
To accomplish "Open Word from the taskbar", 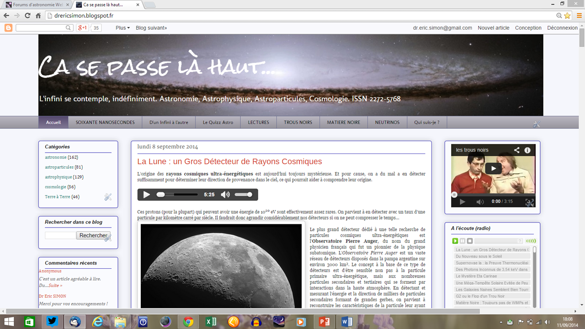I will point(347,322).
